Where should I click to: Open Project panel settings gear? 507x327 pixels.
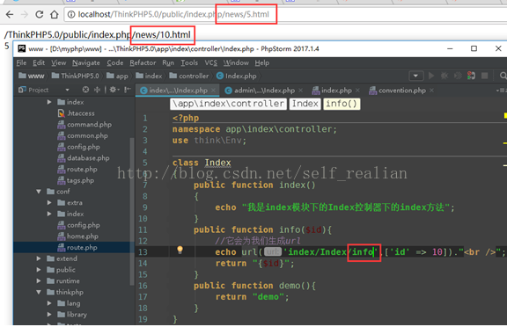(113, 90)
